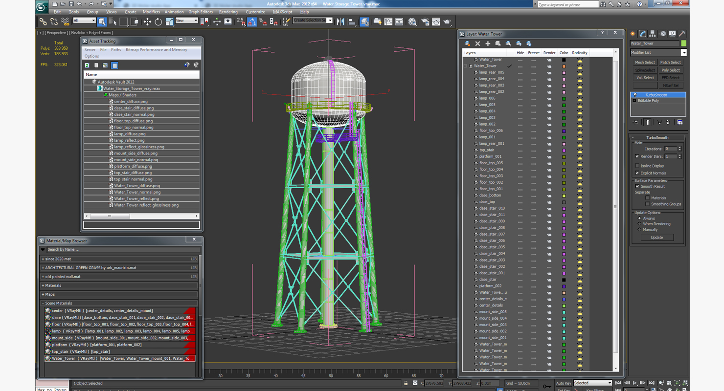Click the Mirror tool icon
The image size is (724, 391).
tap(340, 22)
